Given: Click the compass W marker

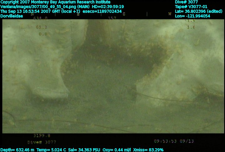Looking at the screenshot, I should point(170,14).
